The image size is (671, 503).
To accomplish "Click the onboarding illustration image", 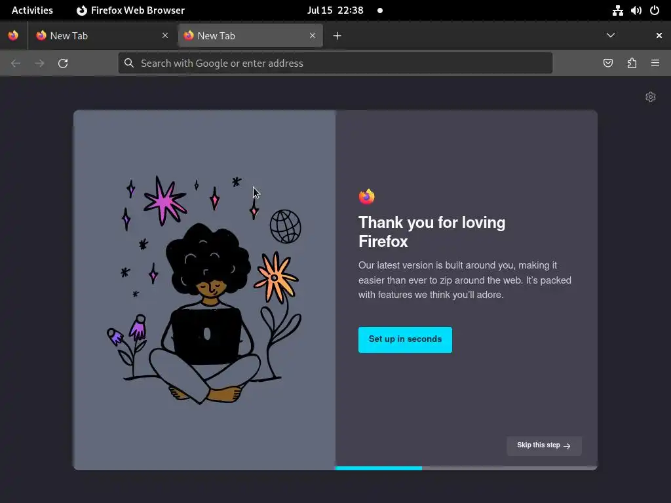I will click(204, 290).
